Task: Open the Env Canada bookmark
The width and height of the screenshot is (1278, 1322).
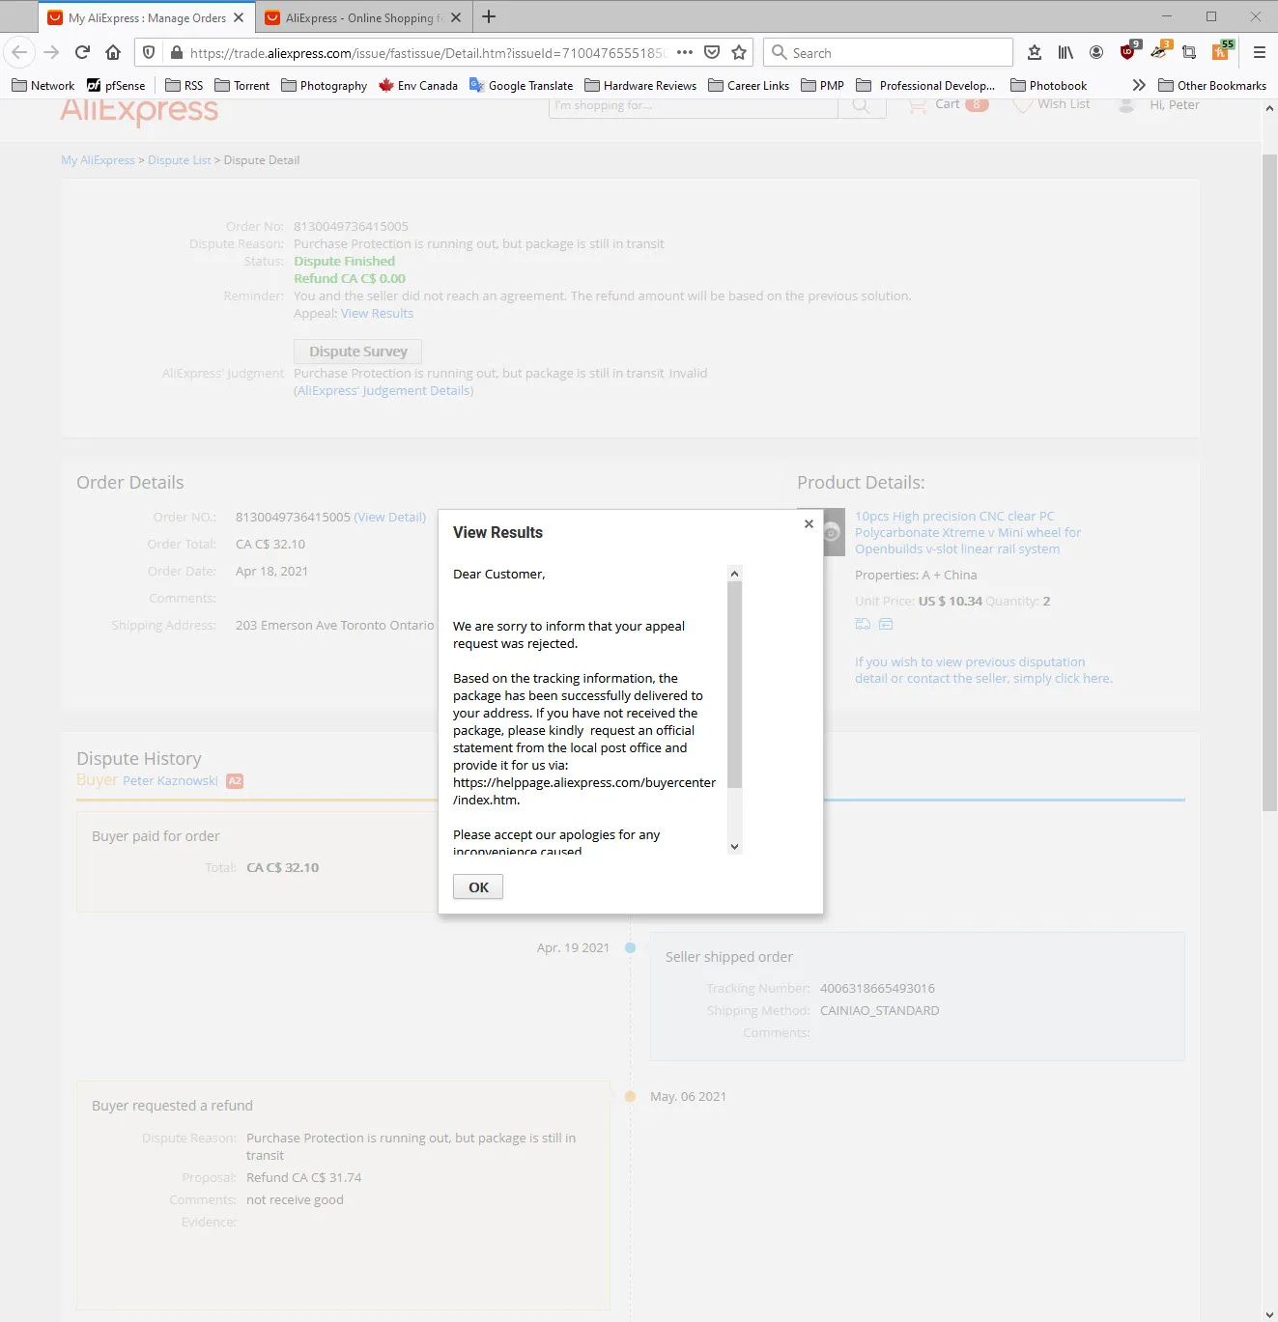Action: pyautogui.click(x=418, y=85)
